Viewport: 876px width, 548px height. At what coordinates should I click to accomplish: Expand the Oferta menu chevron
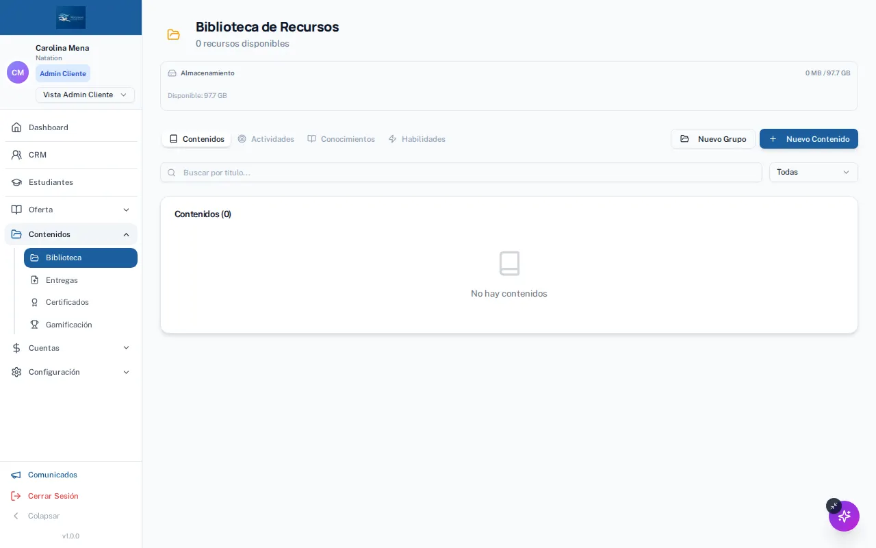coord(126,210)
